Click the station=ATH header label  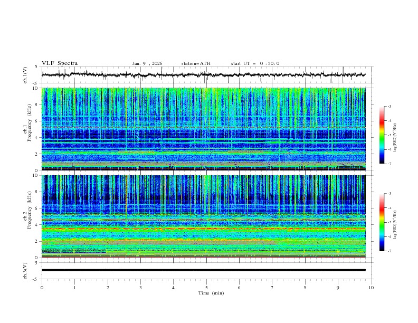coord(196,63)
